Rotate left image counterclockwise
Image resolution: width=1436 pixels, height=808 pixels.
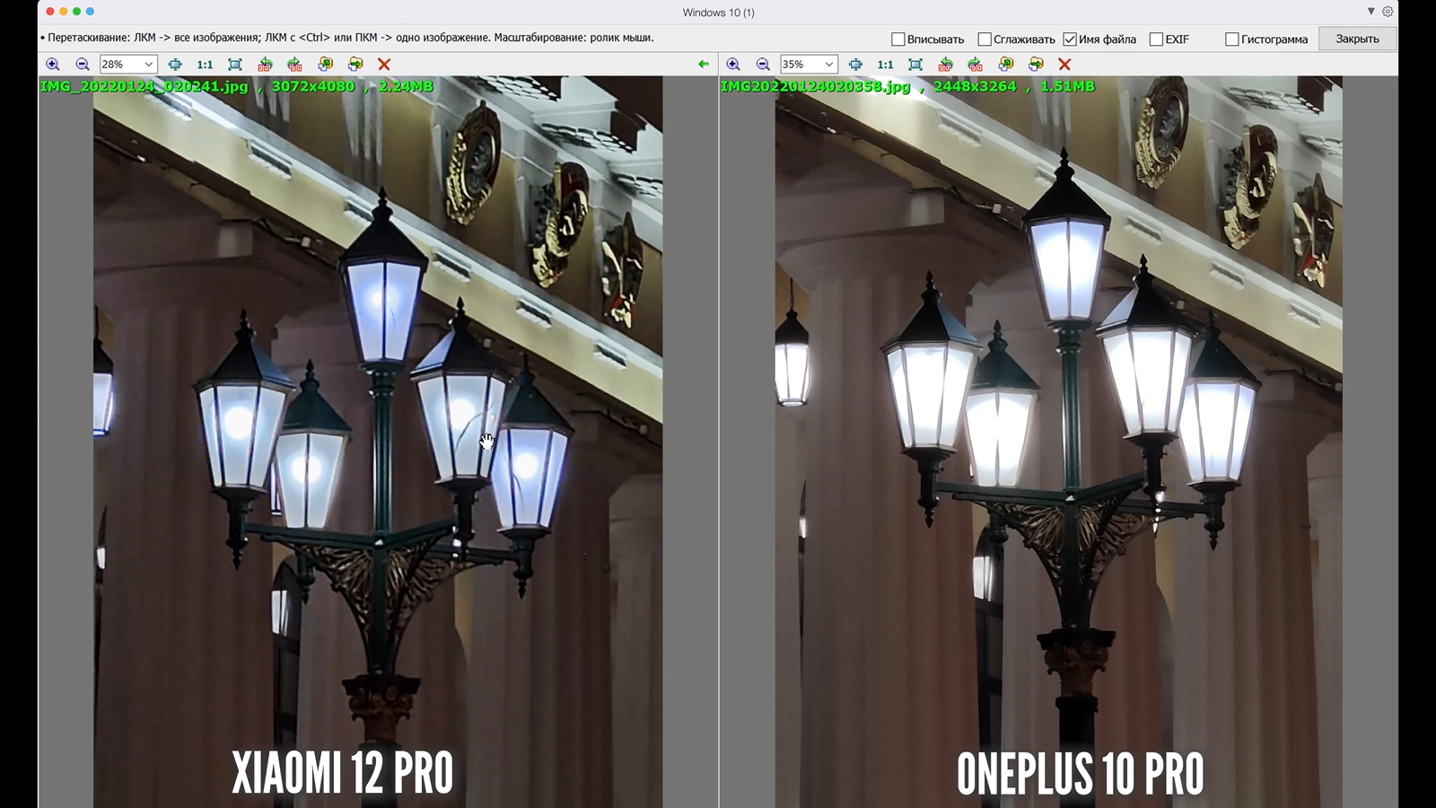coord(265,65)
